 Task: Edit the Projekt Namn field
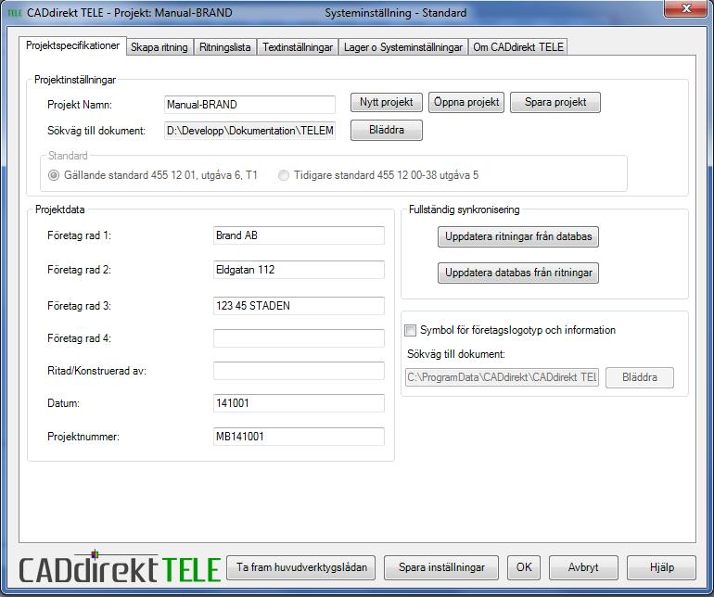[x=249, y=105]
